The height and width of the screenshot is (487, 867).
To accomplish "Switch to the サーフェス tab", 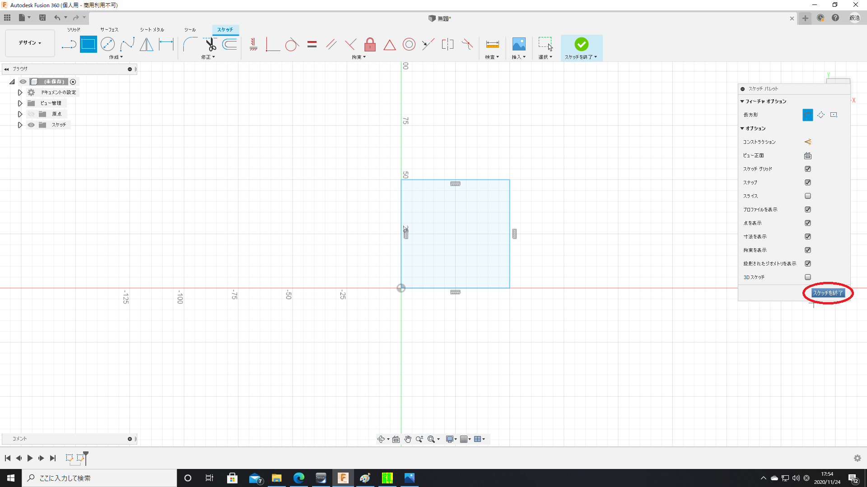I will 109,30.
